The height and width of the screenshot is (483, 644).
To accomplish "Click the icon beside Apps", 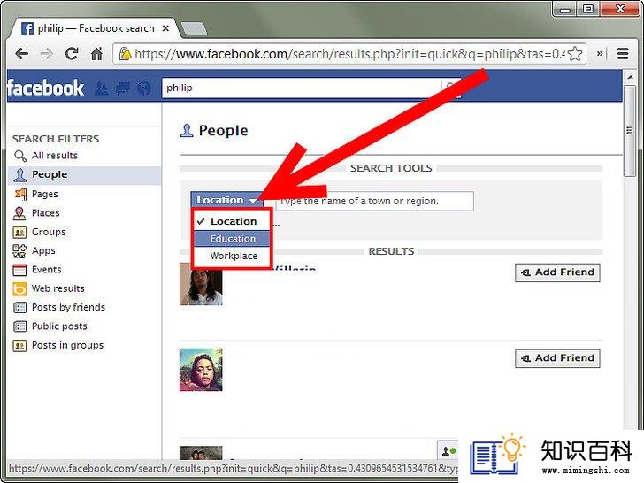I will 19,251.
